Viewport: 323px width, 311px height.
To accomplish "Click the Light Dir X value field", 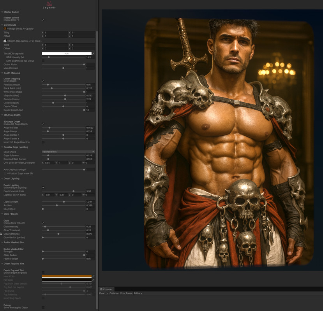I will click(x=49, y=195).
